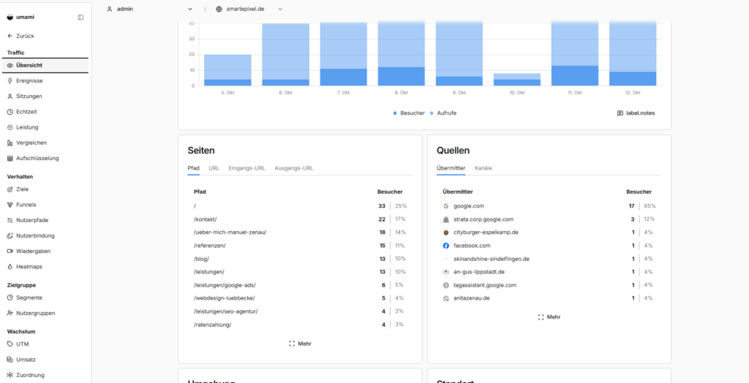Switch to the Eingangs-URL tab
The image size is (749, 383).
247,168
